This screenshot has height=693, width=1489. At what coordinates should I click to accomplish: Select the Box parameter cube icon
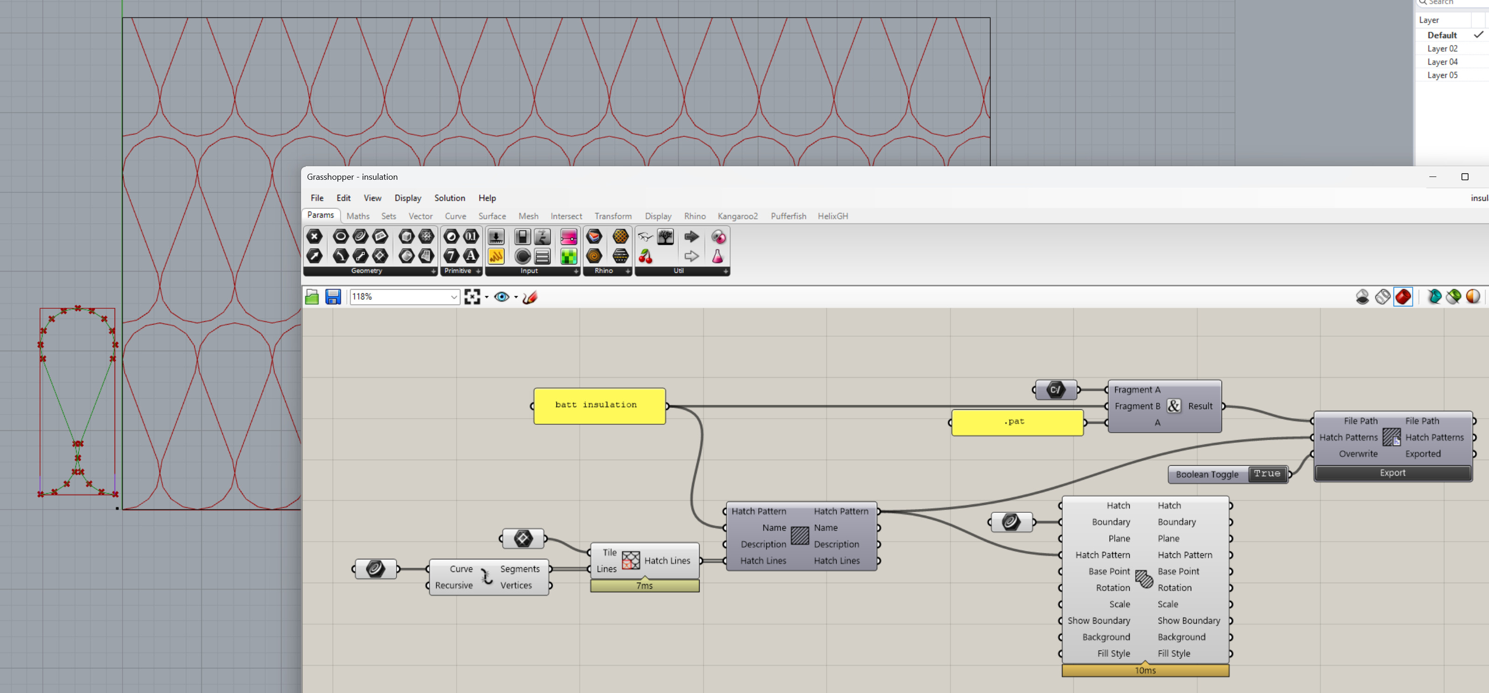[x=406, y=236]
